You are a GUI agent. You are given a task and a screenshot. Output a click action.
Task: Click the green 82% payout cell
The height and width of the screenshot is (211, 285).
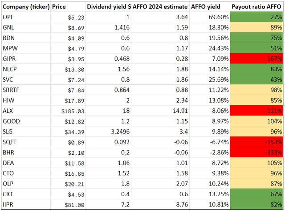point(256,204)
